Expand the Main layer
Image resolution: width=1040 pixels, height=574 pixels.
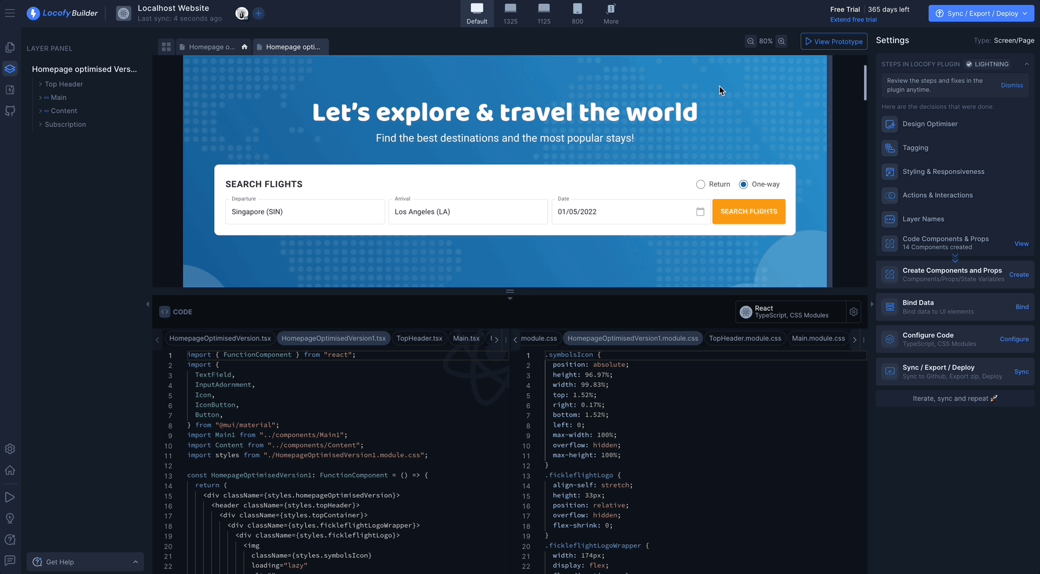click(40, 97)
